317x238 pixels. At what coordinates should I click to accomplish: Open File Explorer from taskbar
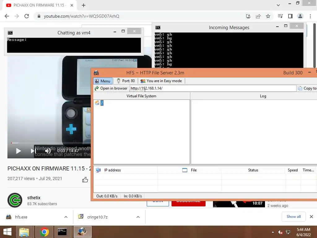click(24, 232)
